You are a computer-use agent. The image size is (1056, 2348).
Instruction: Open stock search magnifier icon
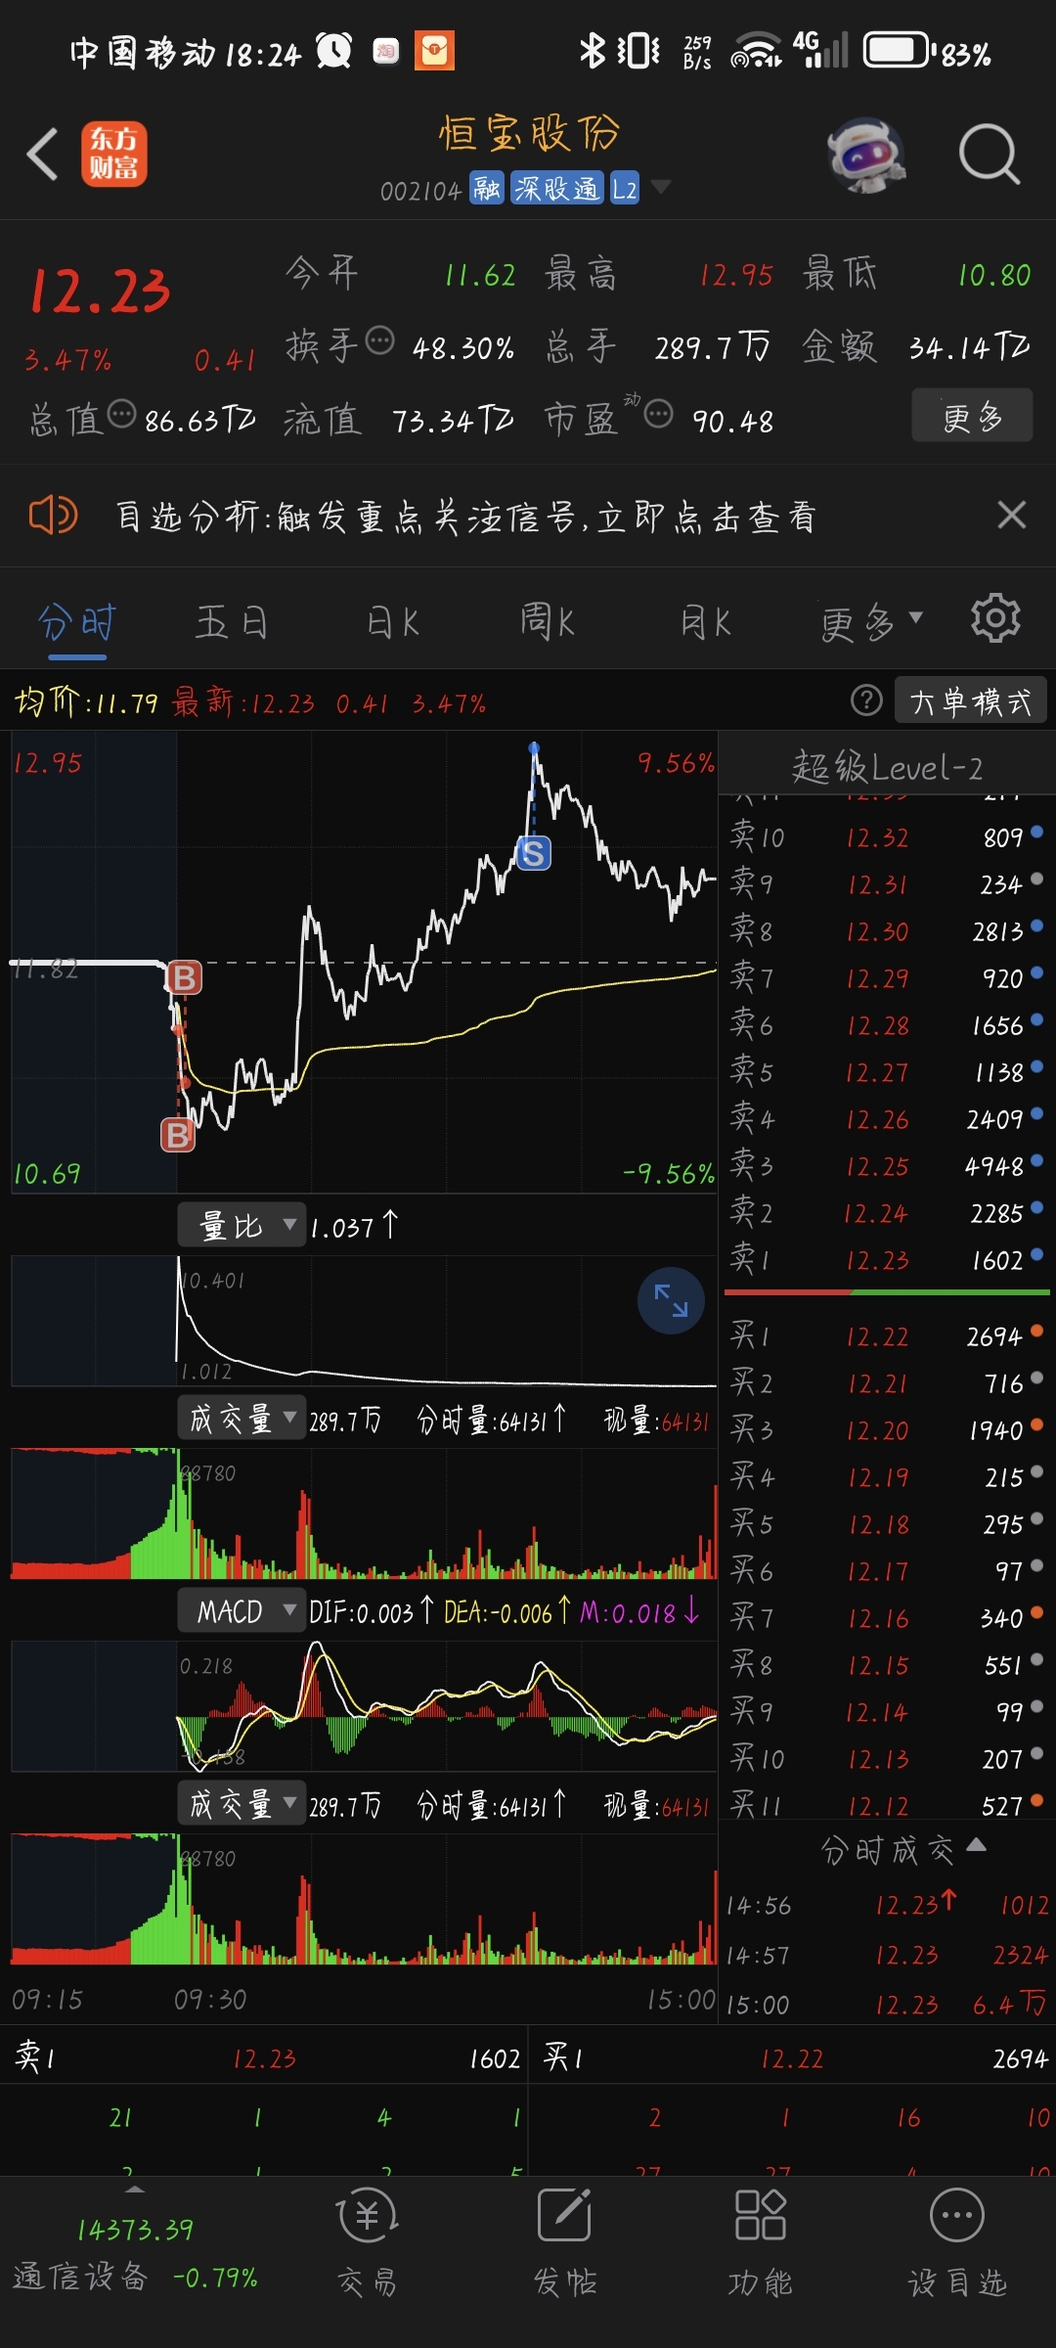pyautogui.click(x=989, y=155)
